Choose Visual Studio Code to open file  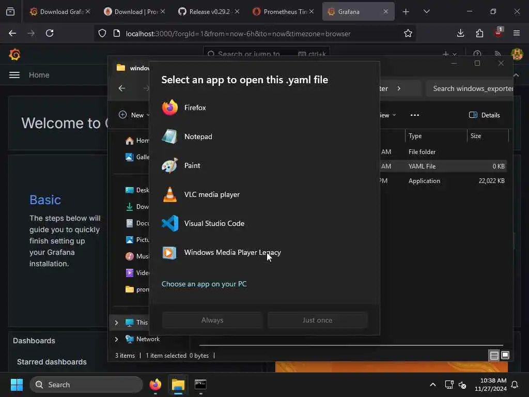(264, 223)
